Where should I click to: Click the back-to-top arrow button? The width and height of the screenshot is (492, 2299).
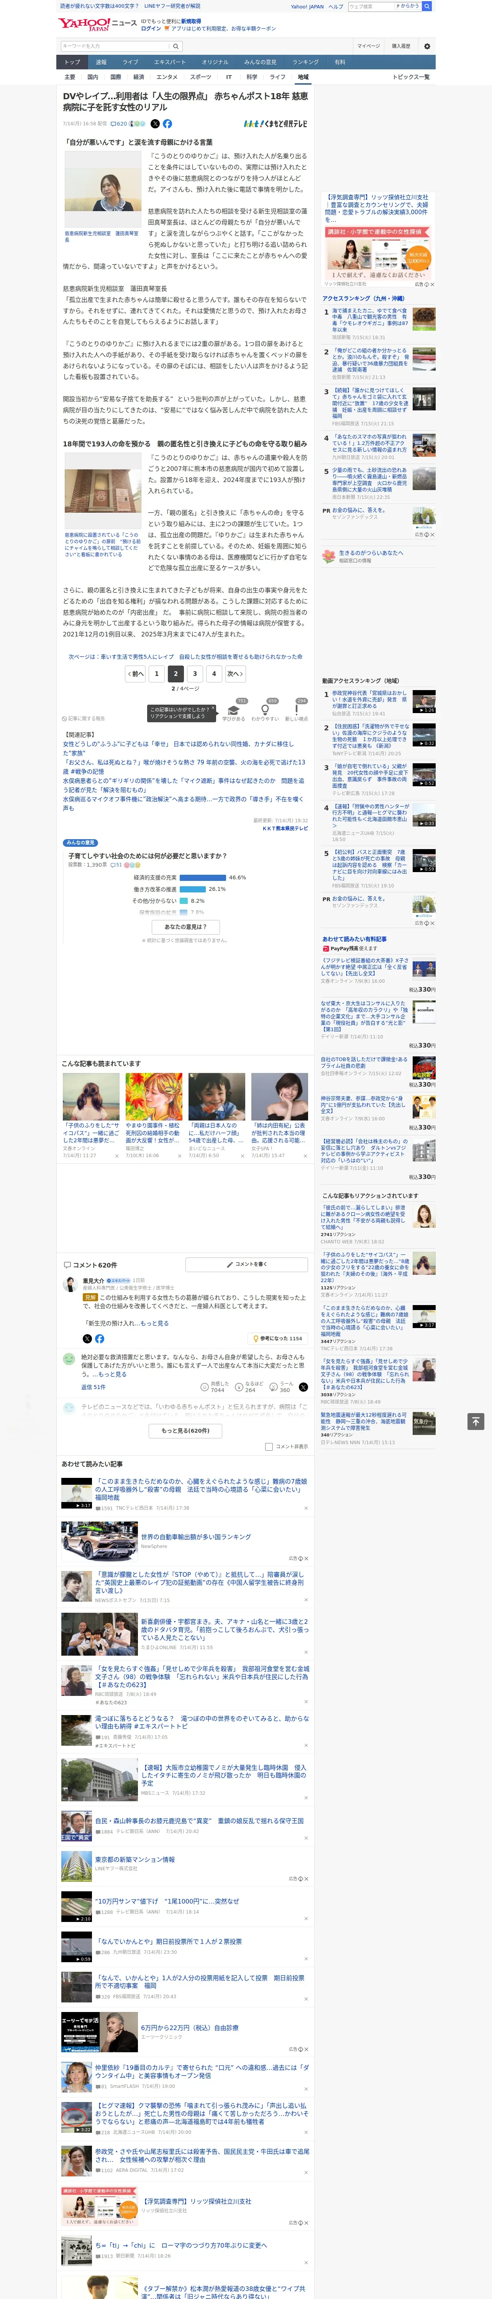476,1422
